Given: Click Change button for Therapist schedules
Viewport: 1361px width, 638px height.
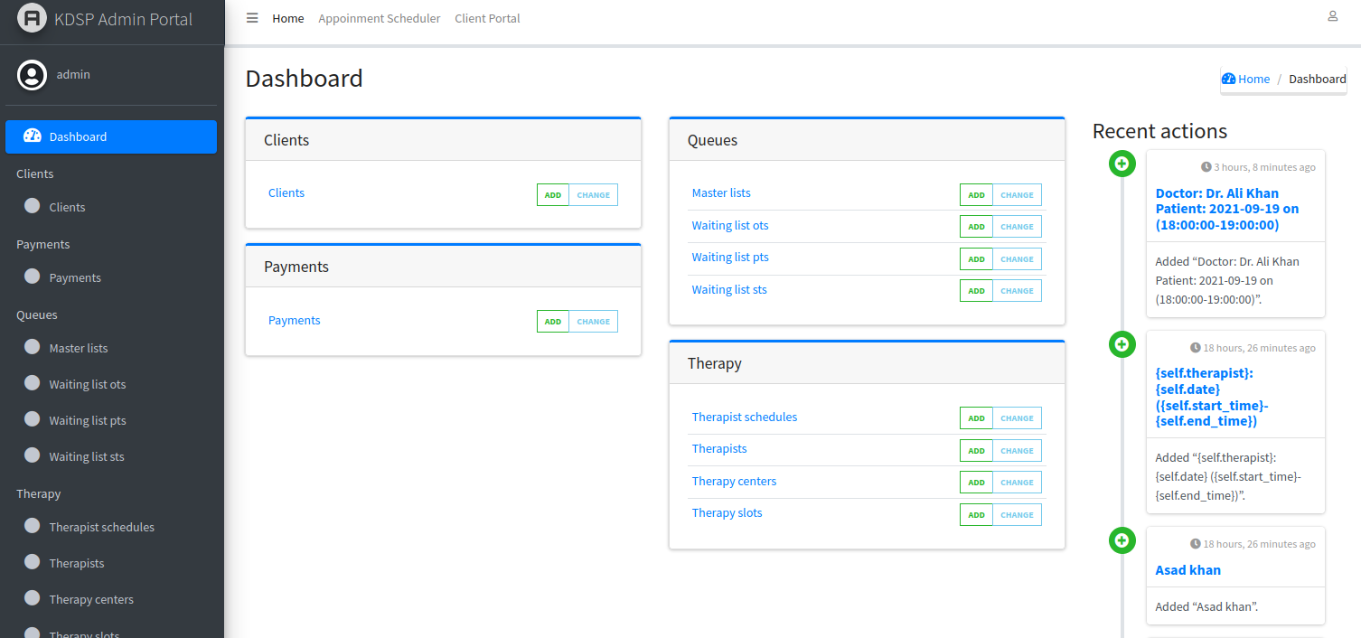Looking at the screenshot, I should click(1017, 418).
